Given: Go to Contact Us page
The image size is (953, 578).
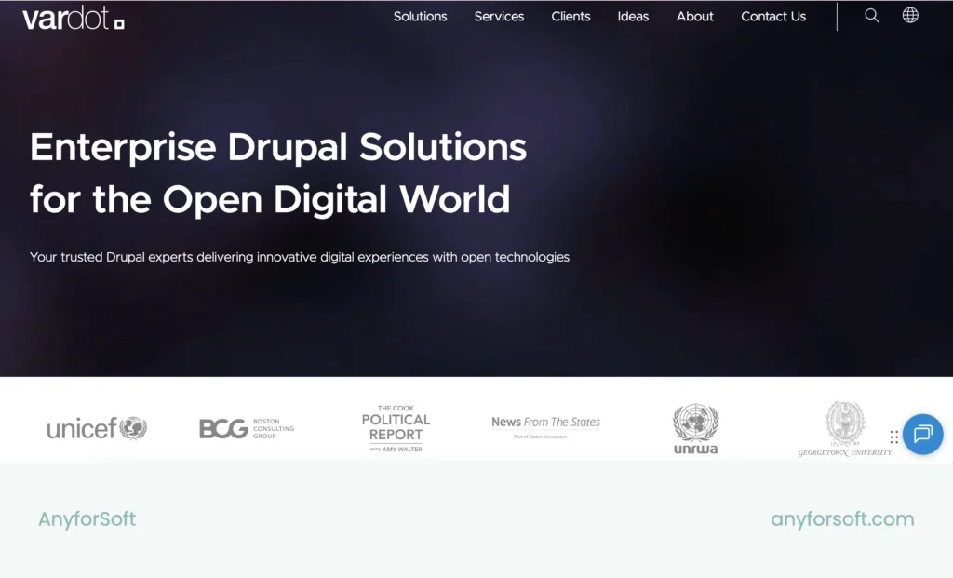Looking at the screenshot, I should click(773, 17).
